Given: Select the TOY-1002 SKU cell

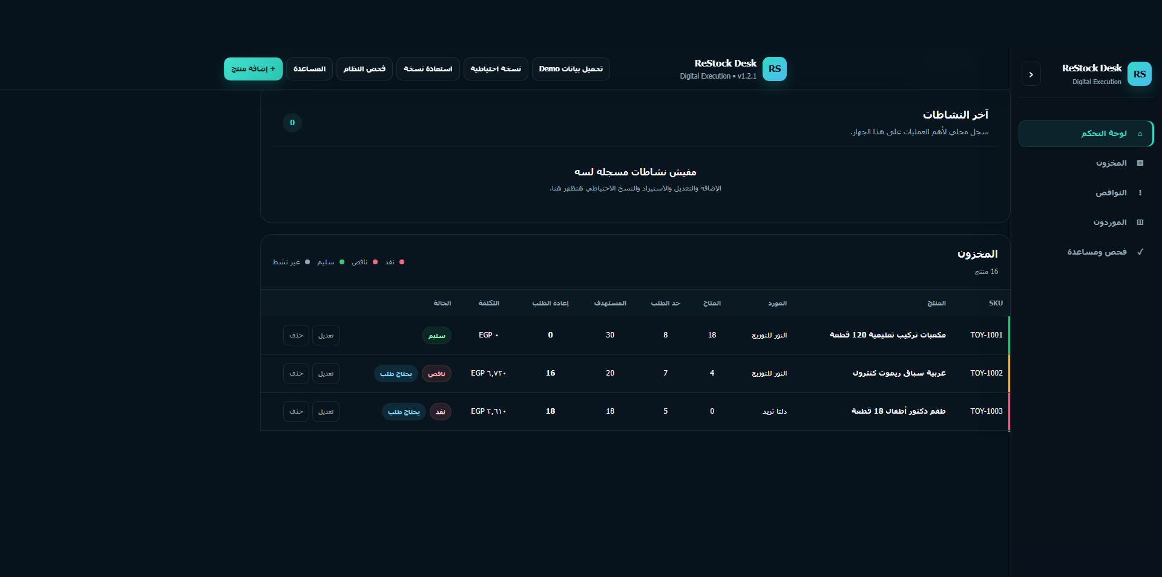Looking at the screenshot, I should (x=986, y=373).
